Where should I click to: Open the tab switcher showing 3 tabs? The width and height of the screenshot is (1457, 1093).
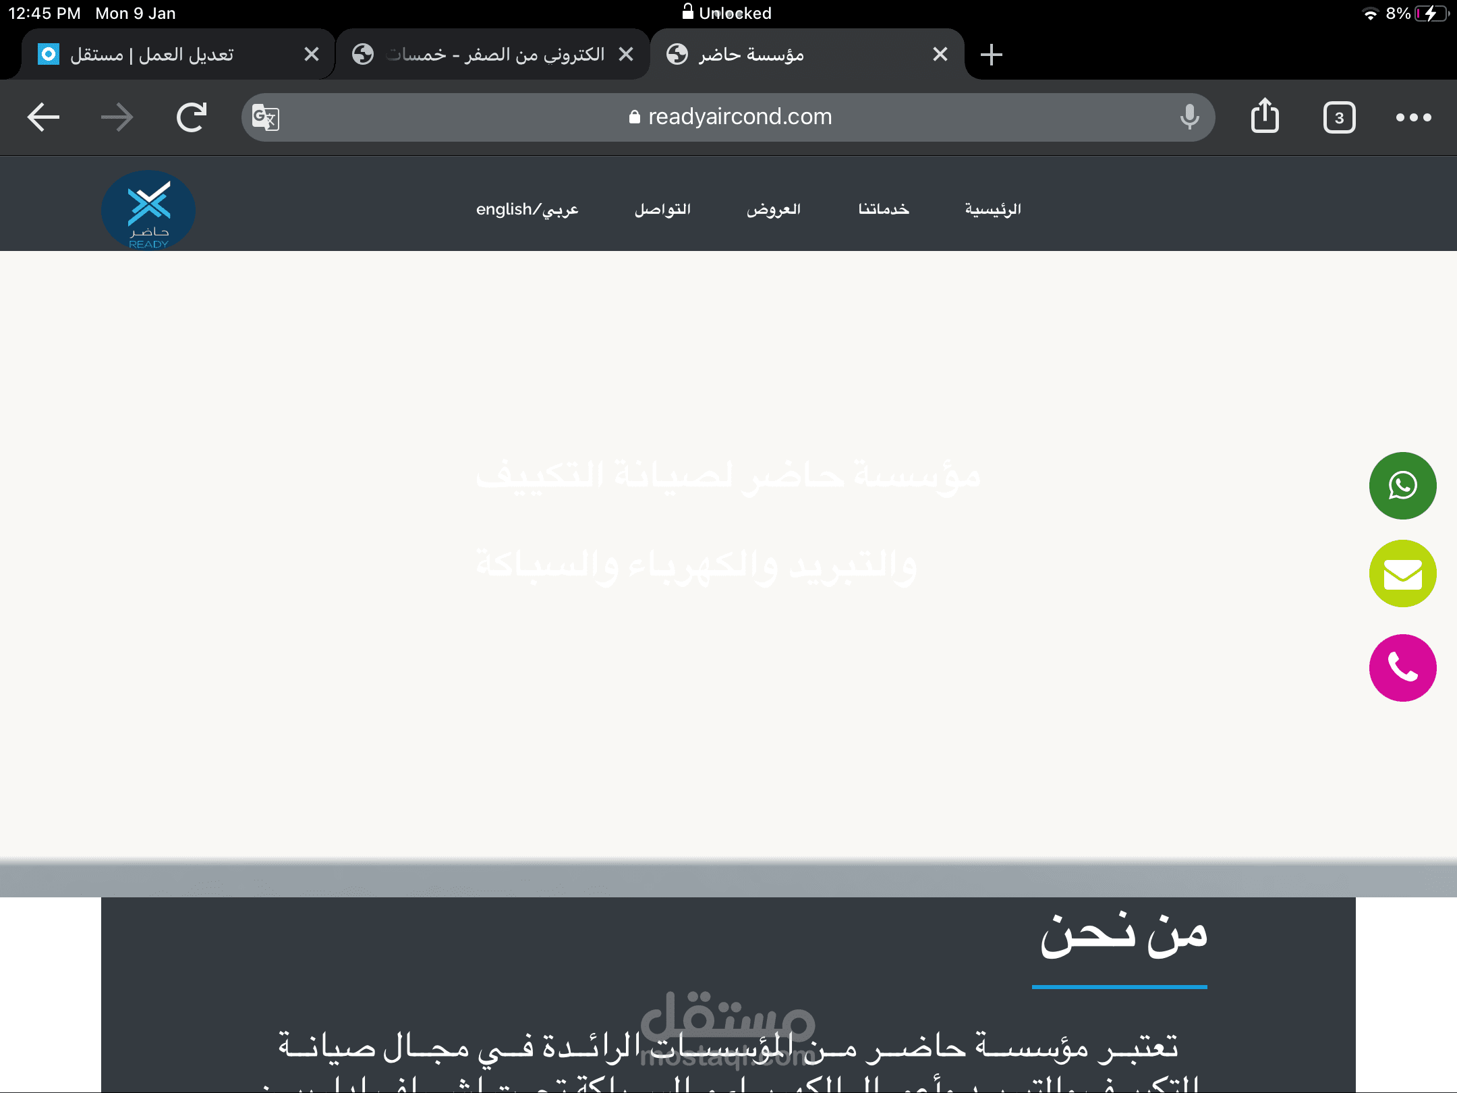coord(1339,117)
